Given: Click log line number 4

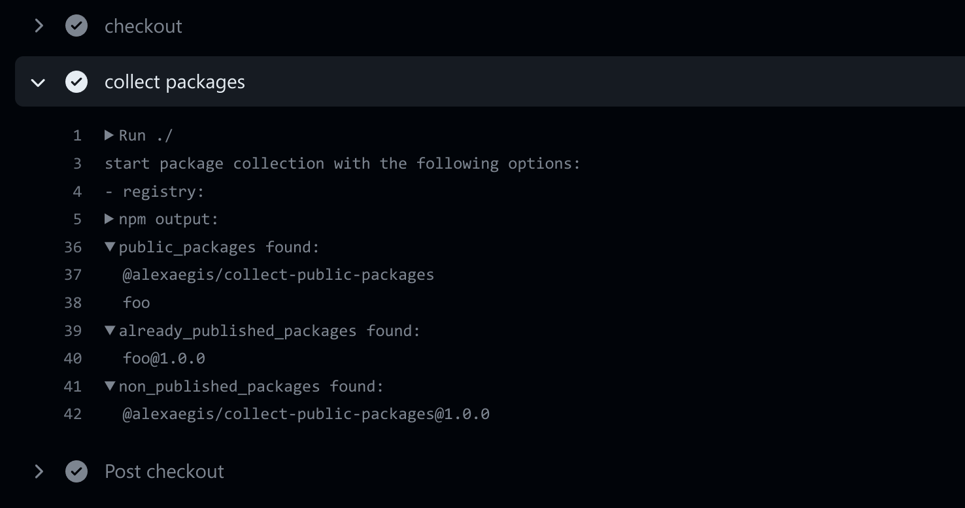Looking at the screenshot, I should click(x=77, y=192).
